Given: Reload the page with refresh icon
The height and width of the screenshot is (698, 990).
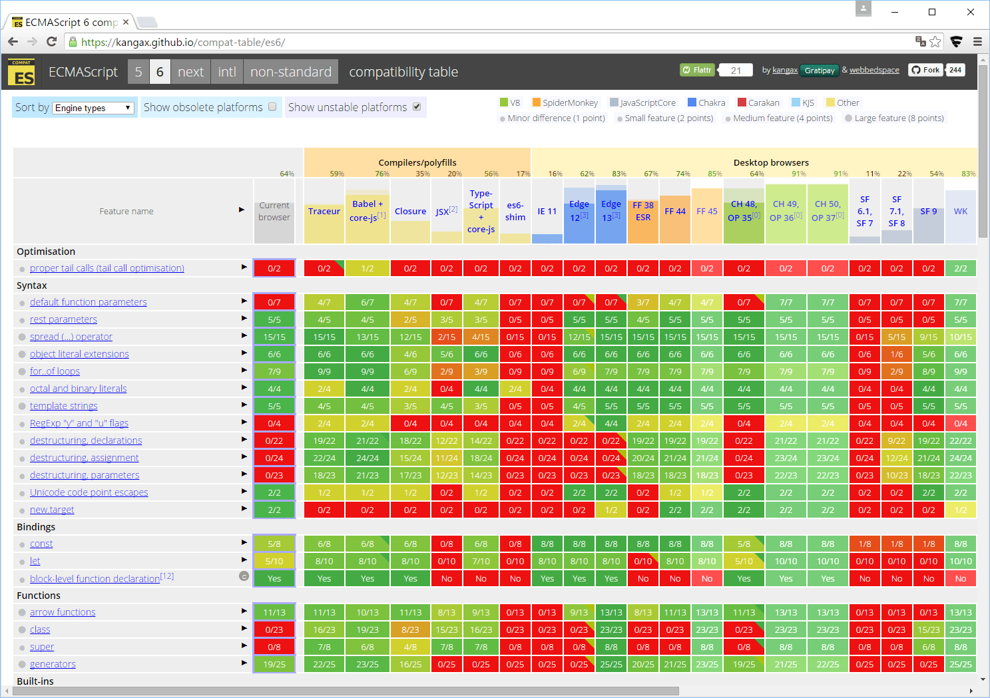Looking at the screenshot, I should (x=51, y=42).
